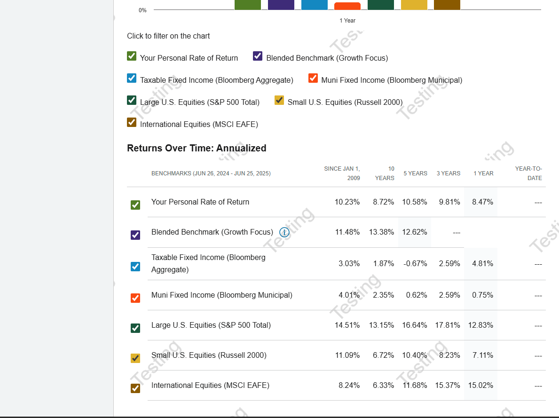Screen dimensions: 559x418
Task: Switch to the 3 YEARS column
Action: pos(448,174)
